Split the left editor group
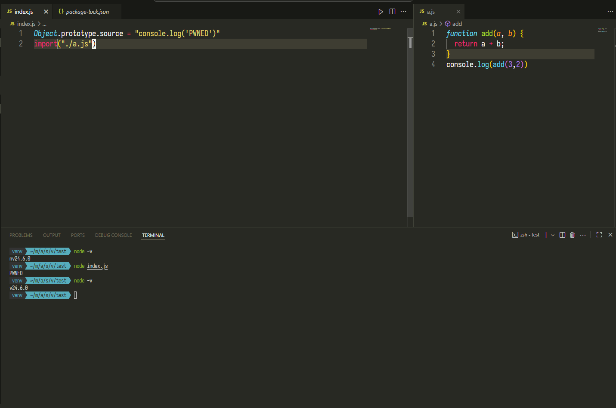The image size is (616, 408). pyautogui.click(x=392, y=12)
